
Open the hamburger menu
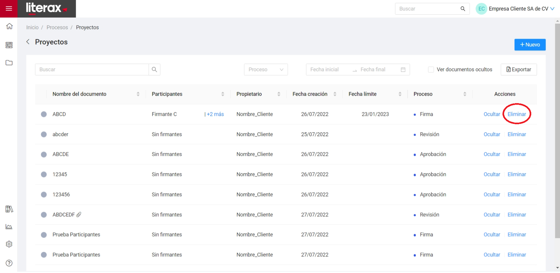coord(9,9)
